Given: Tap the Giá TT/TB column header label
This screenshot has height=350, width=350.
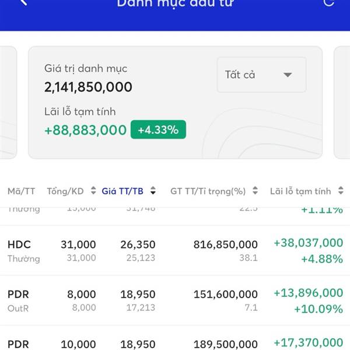Looking at the screenshot, I should (123, 191).
